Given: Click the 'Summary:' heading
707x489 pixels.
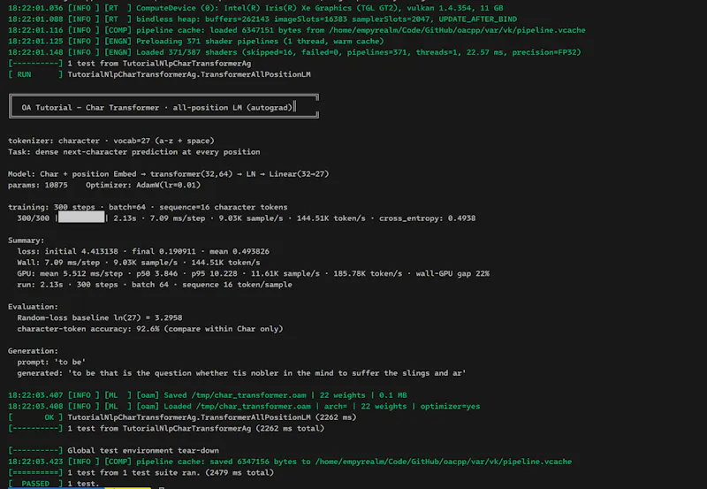Looking at the screenshot, I should (x=27, y=241).
